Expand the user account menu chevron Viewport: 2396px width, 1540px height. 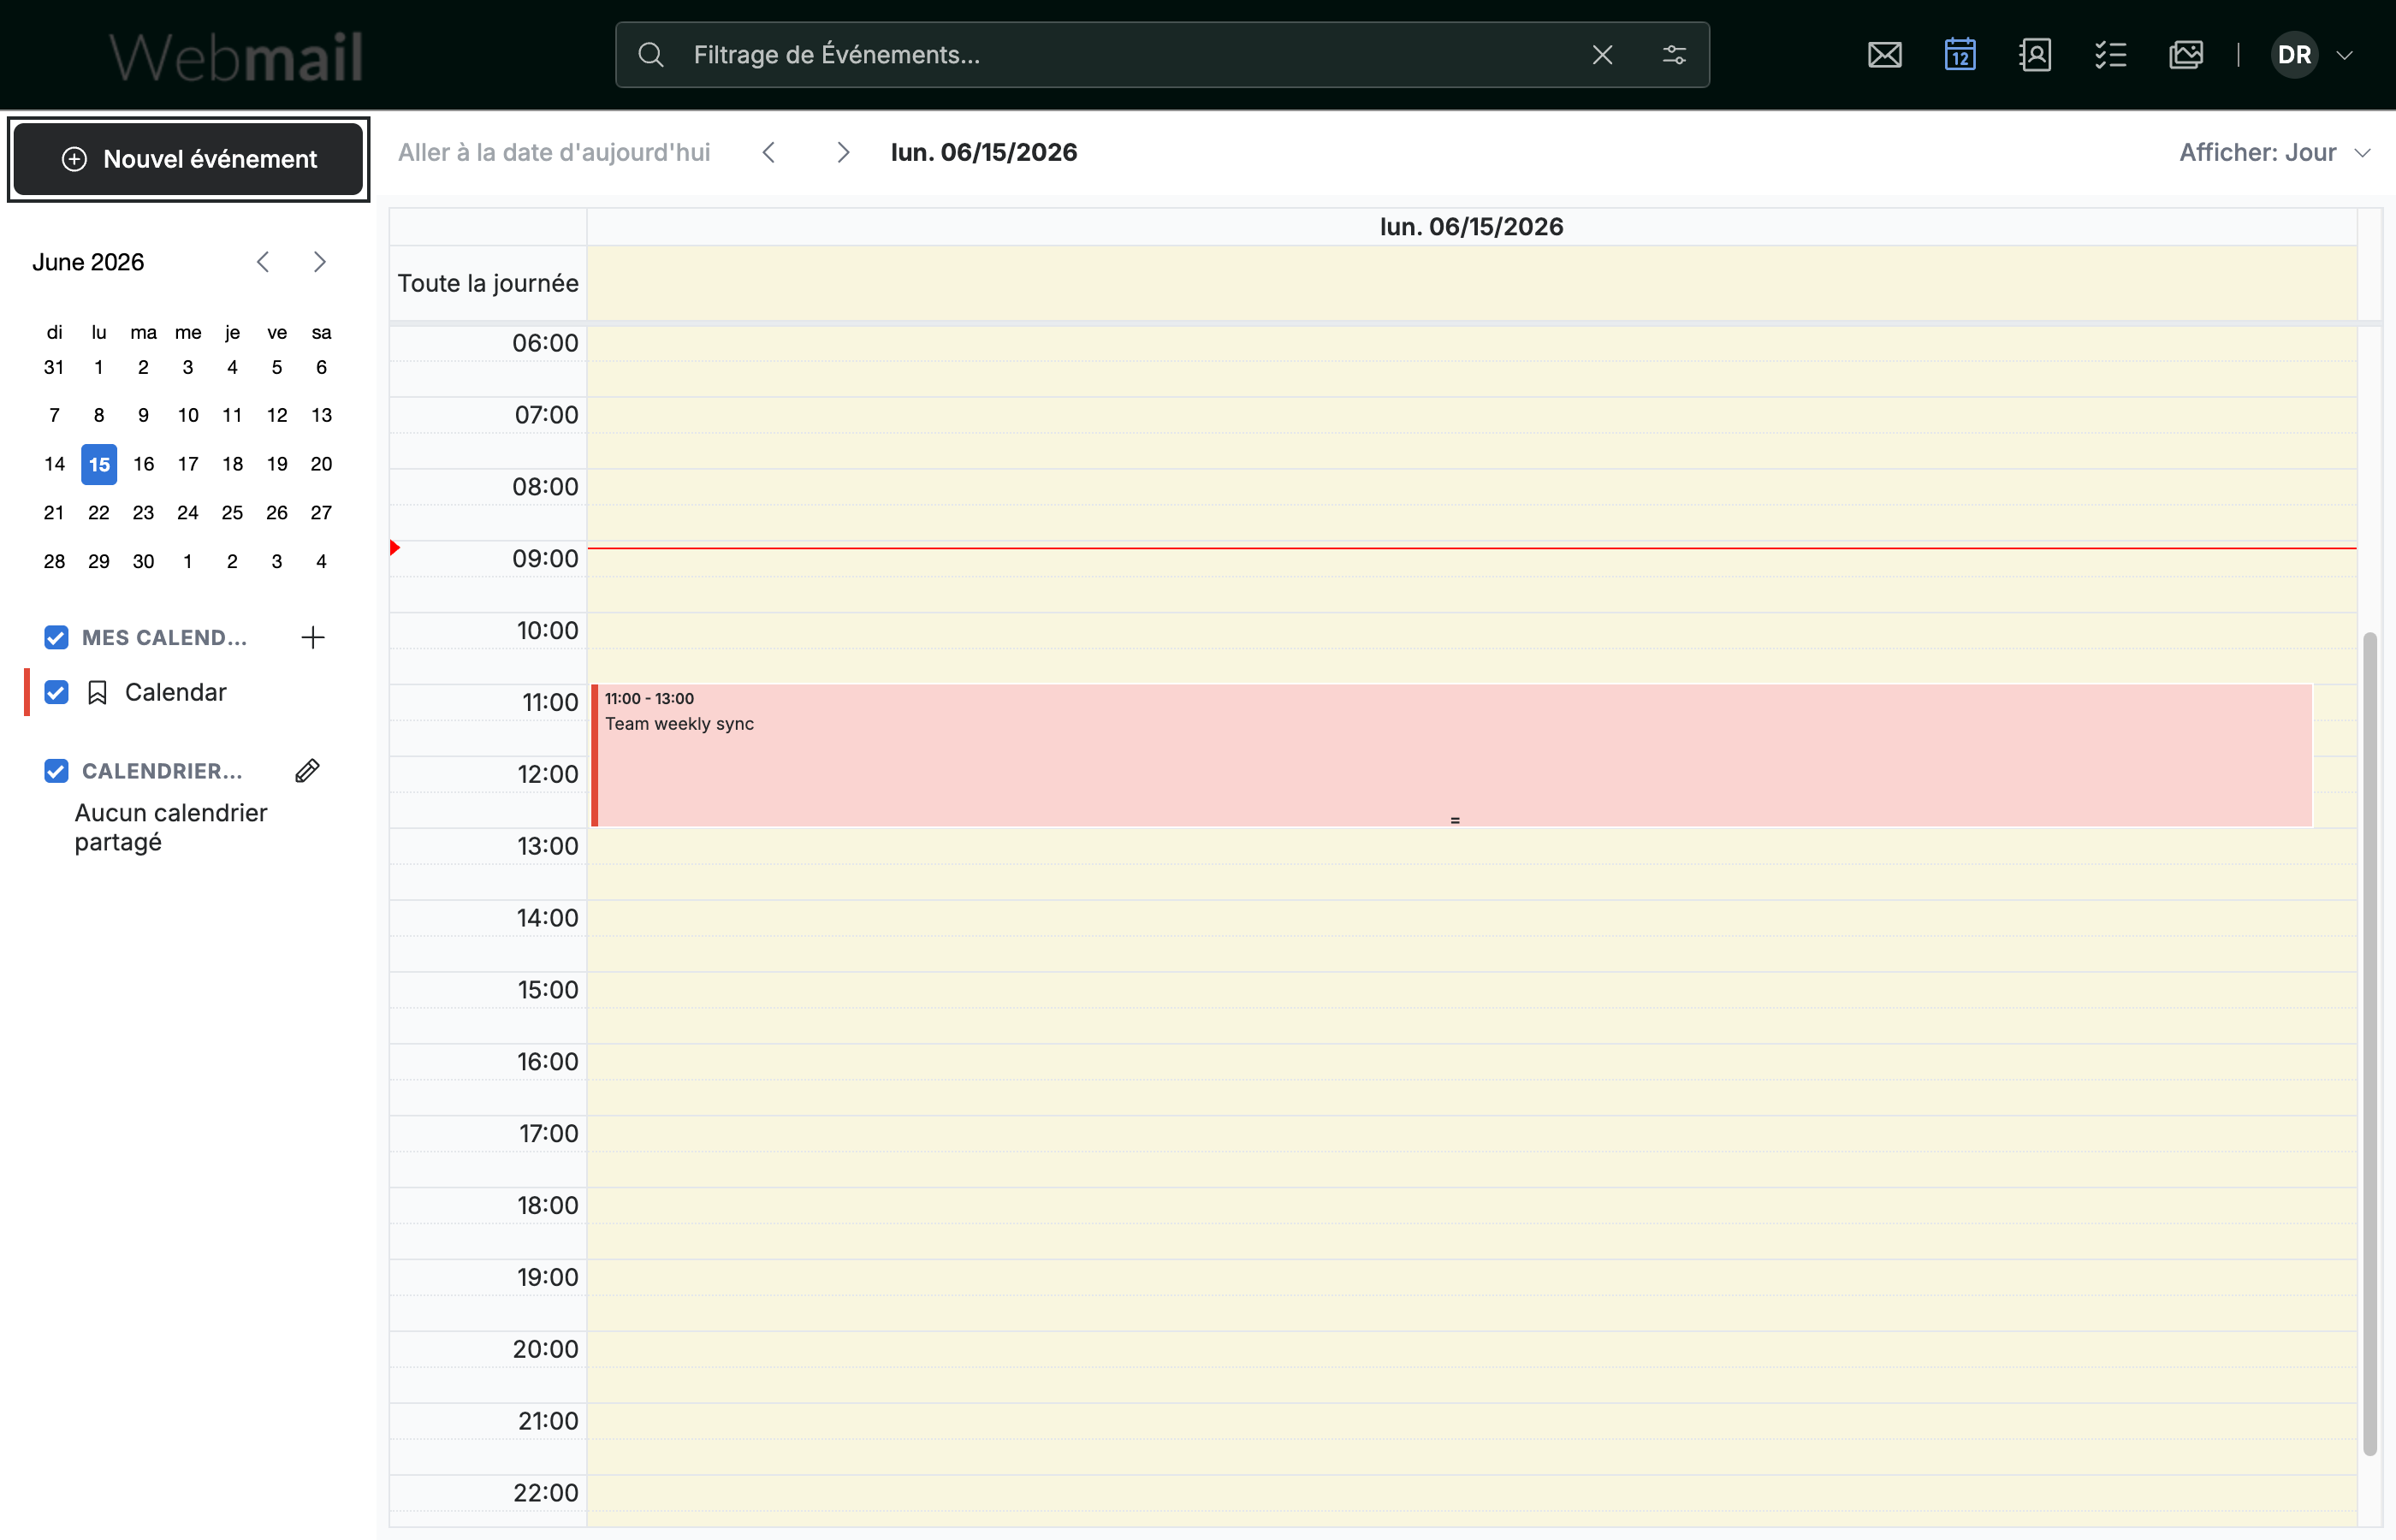pyautogui.click(x=2345, y=55)
